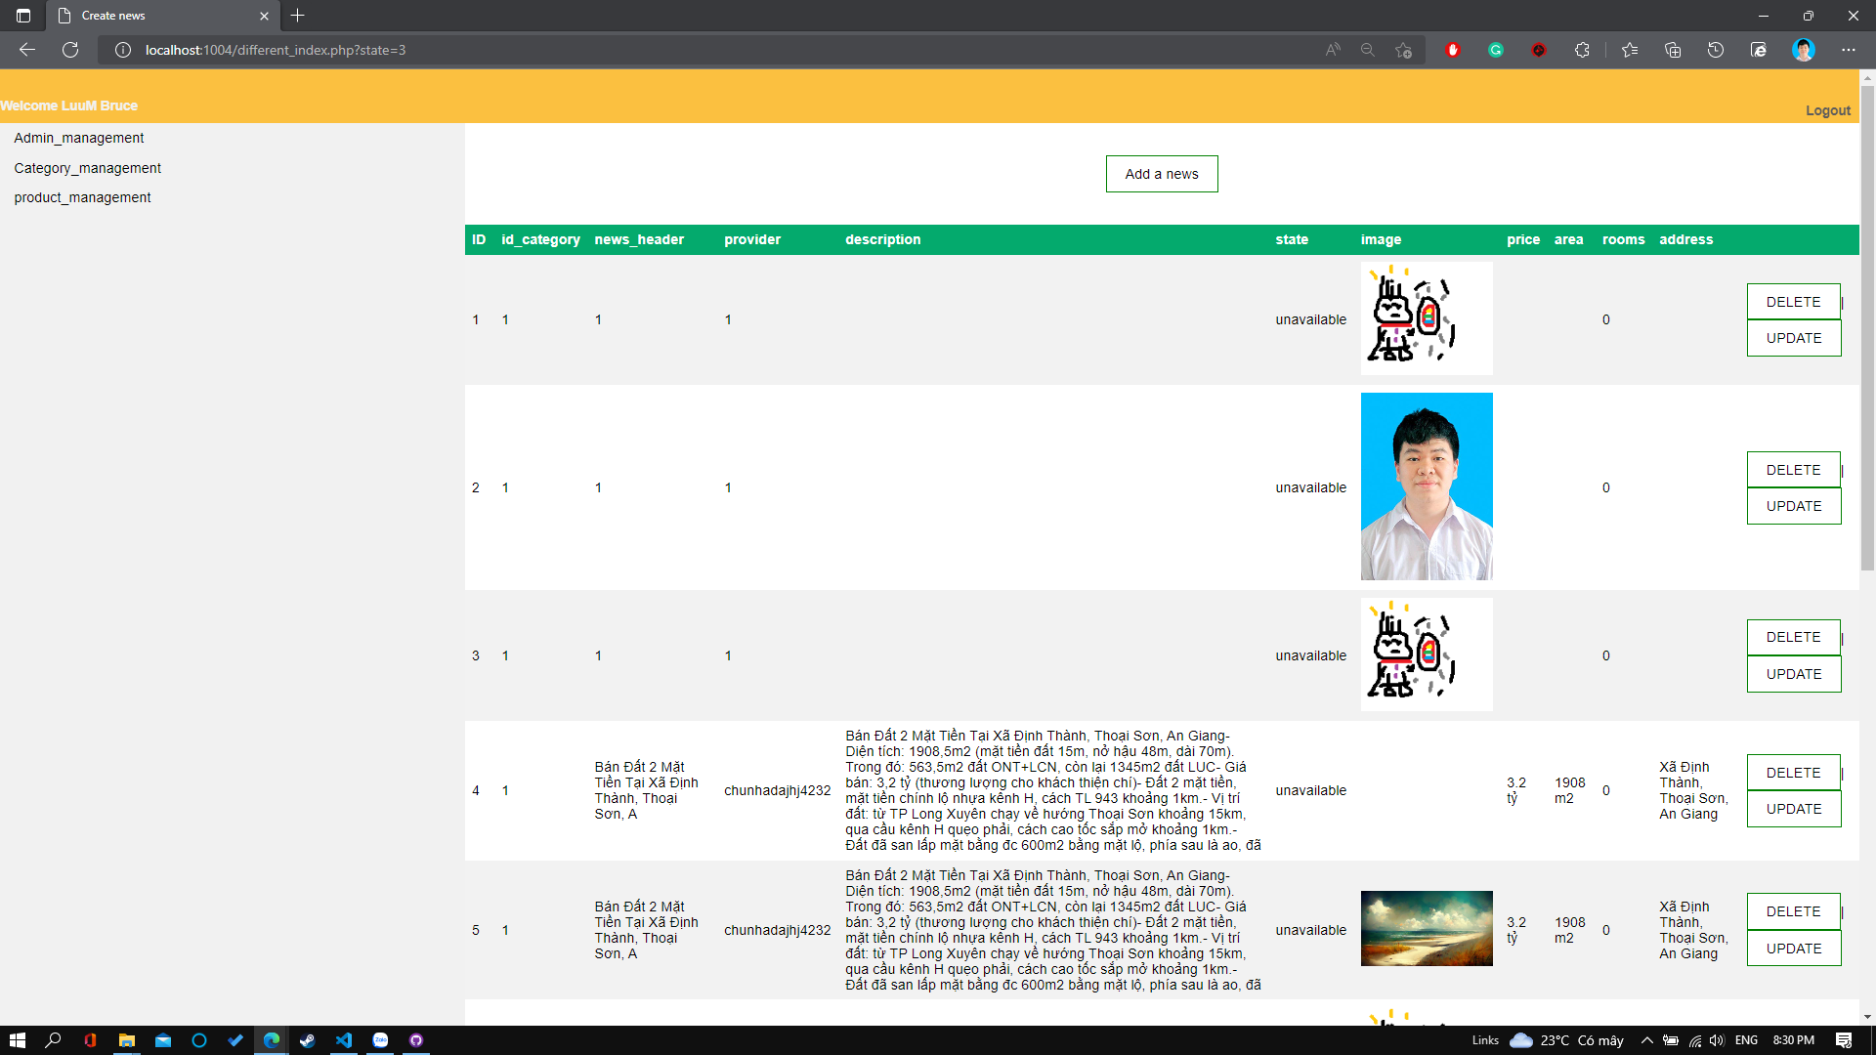The width and height of the screenshot is (1876, 1055).
Task: Open a new browser tab
Action: point(298,16)
